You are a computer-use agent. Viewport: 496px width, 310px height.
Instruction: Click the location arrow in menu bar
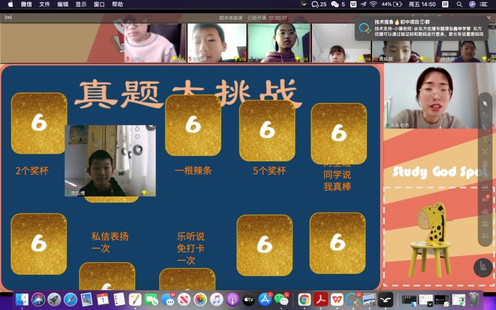[x=363, y=4]
